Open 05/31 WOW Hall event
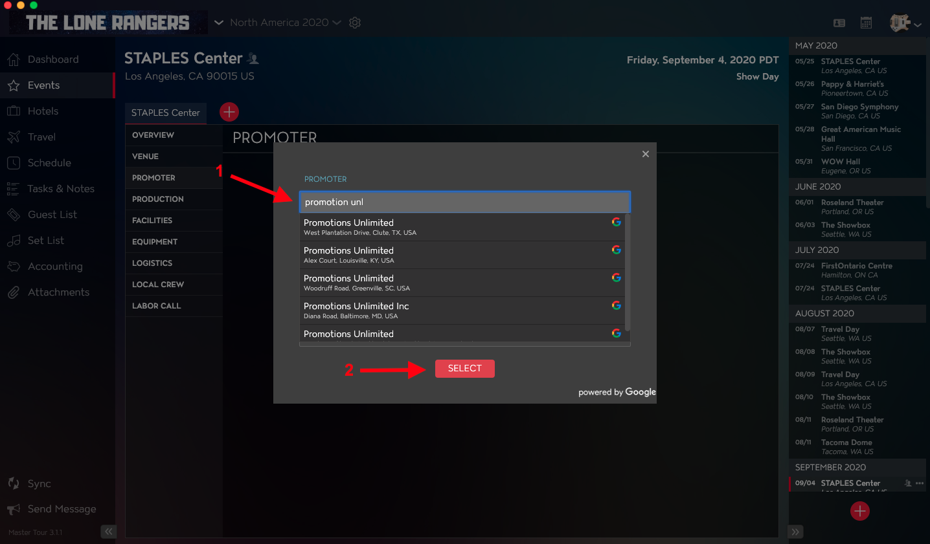Viewport: 930px width, 544px height. [x=857, y=166]
